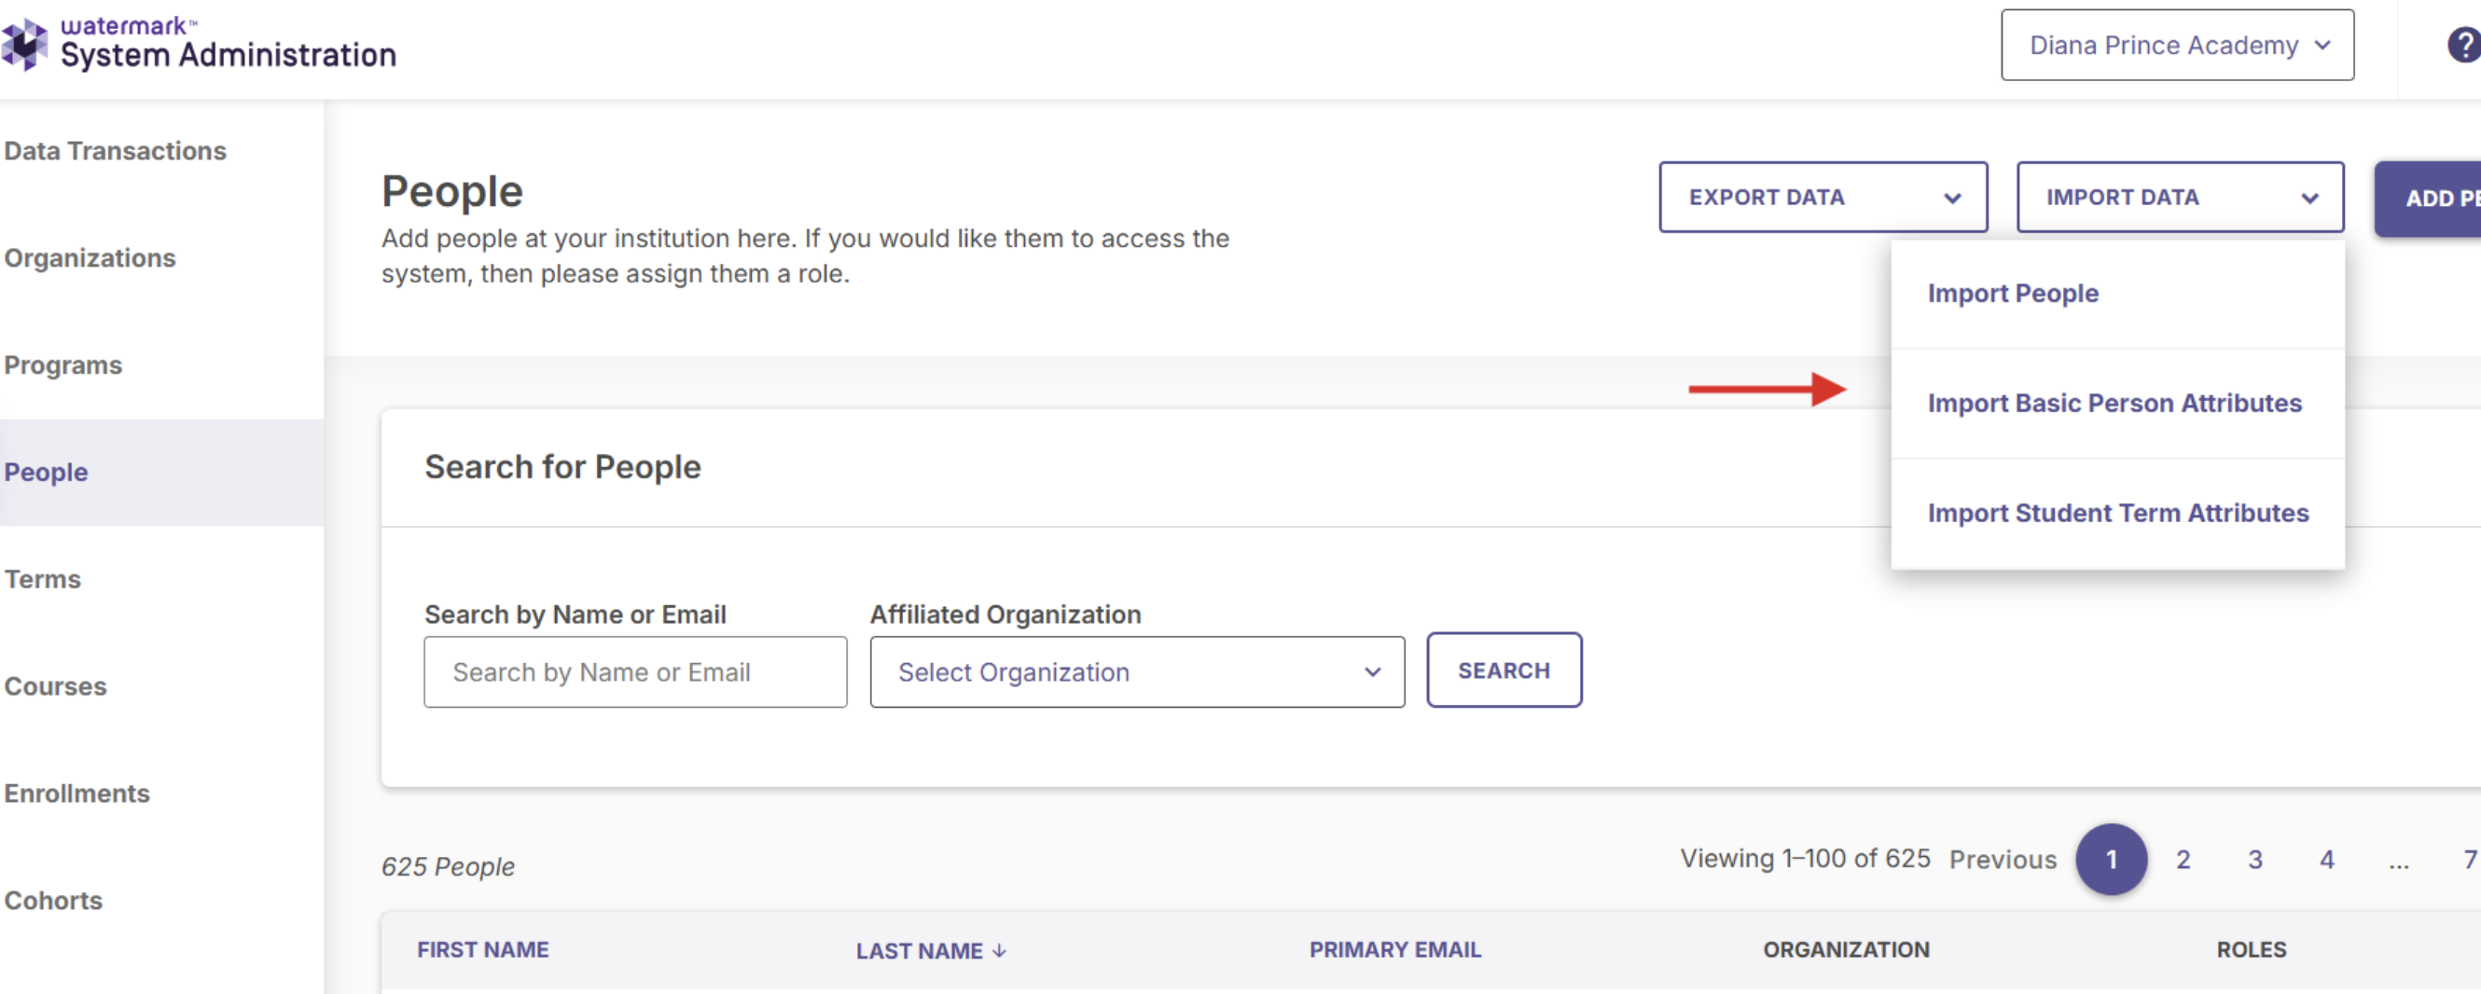Click the Organization column header
2481x994 pixels.
1847,949
